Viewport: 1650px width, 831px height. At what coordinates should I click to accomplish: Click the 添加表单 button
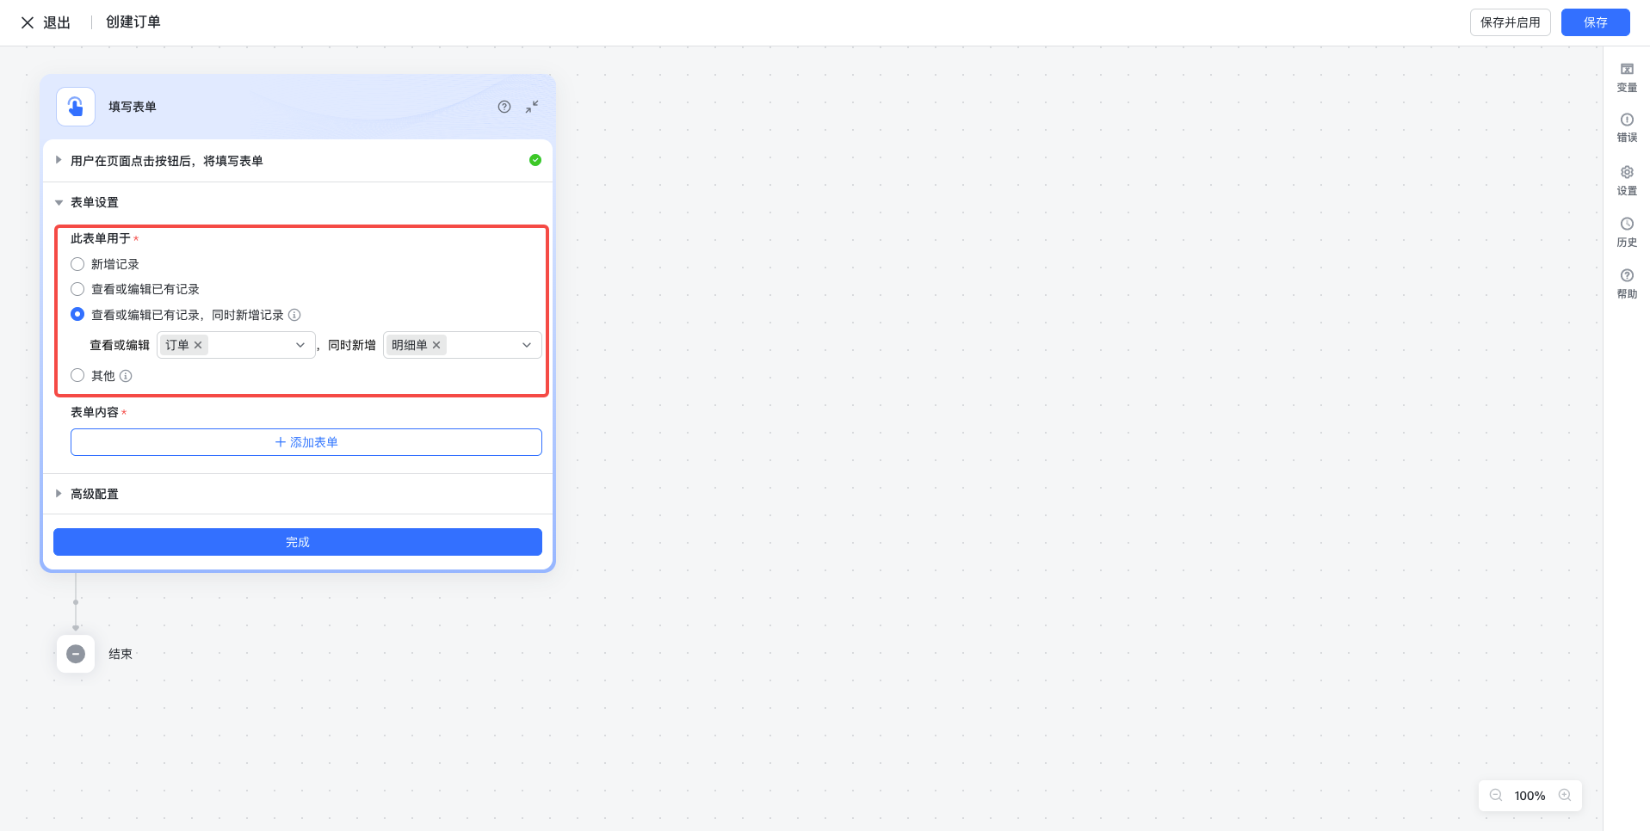click(x=306, y=442)
